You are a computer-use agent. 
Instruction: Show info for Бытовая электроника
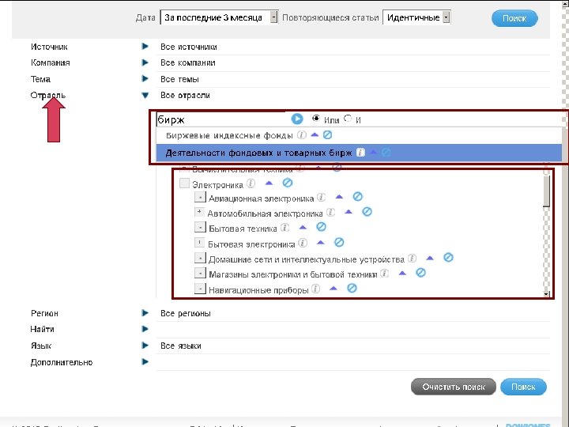303,243
